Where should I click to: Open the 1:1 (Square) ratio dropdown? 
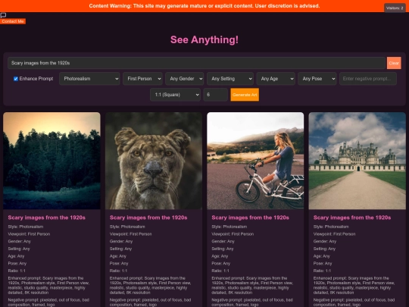point(175,95)
